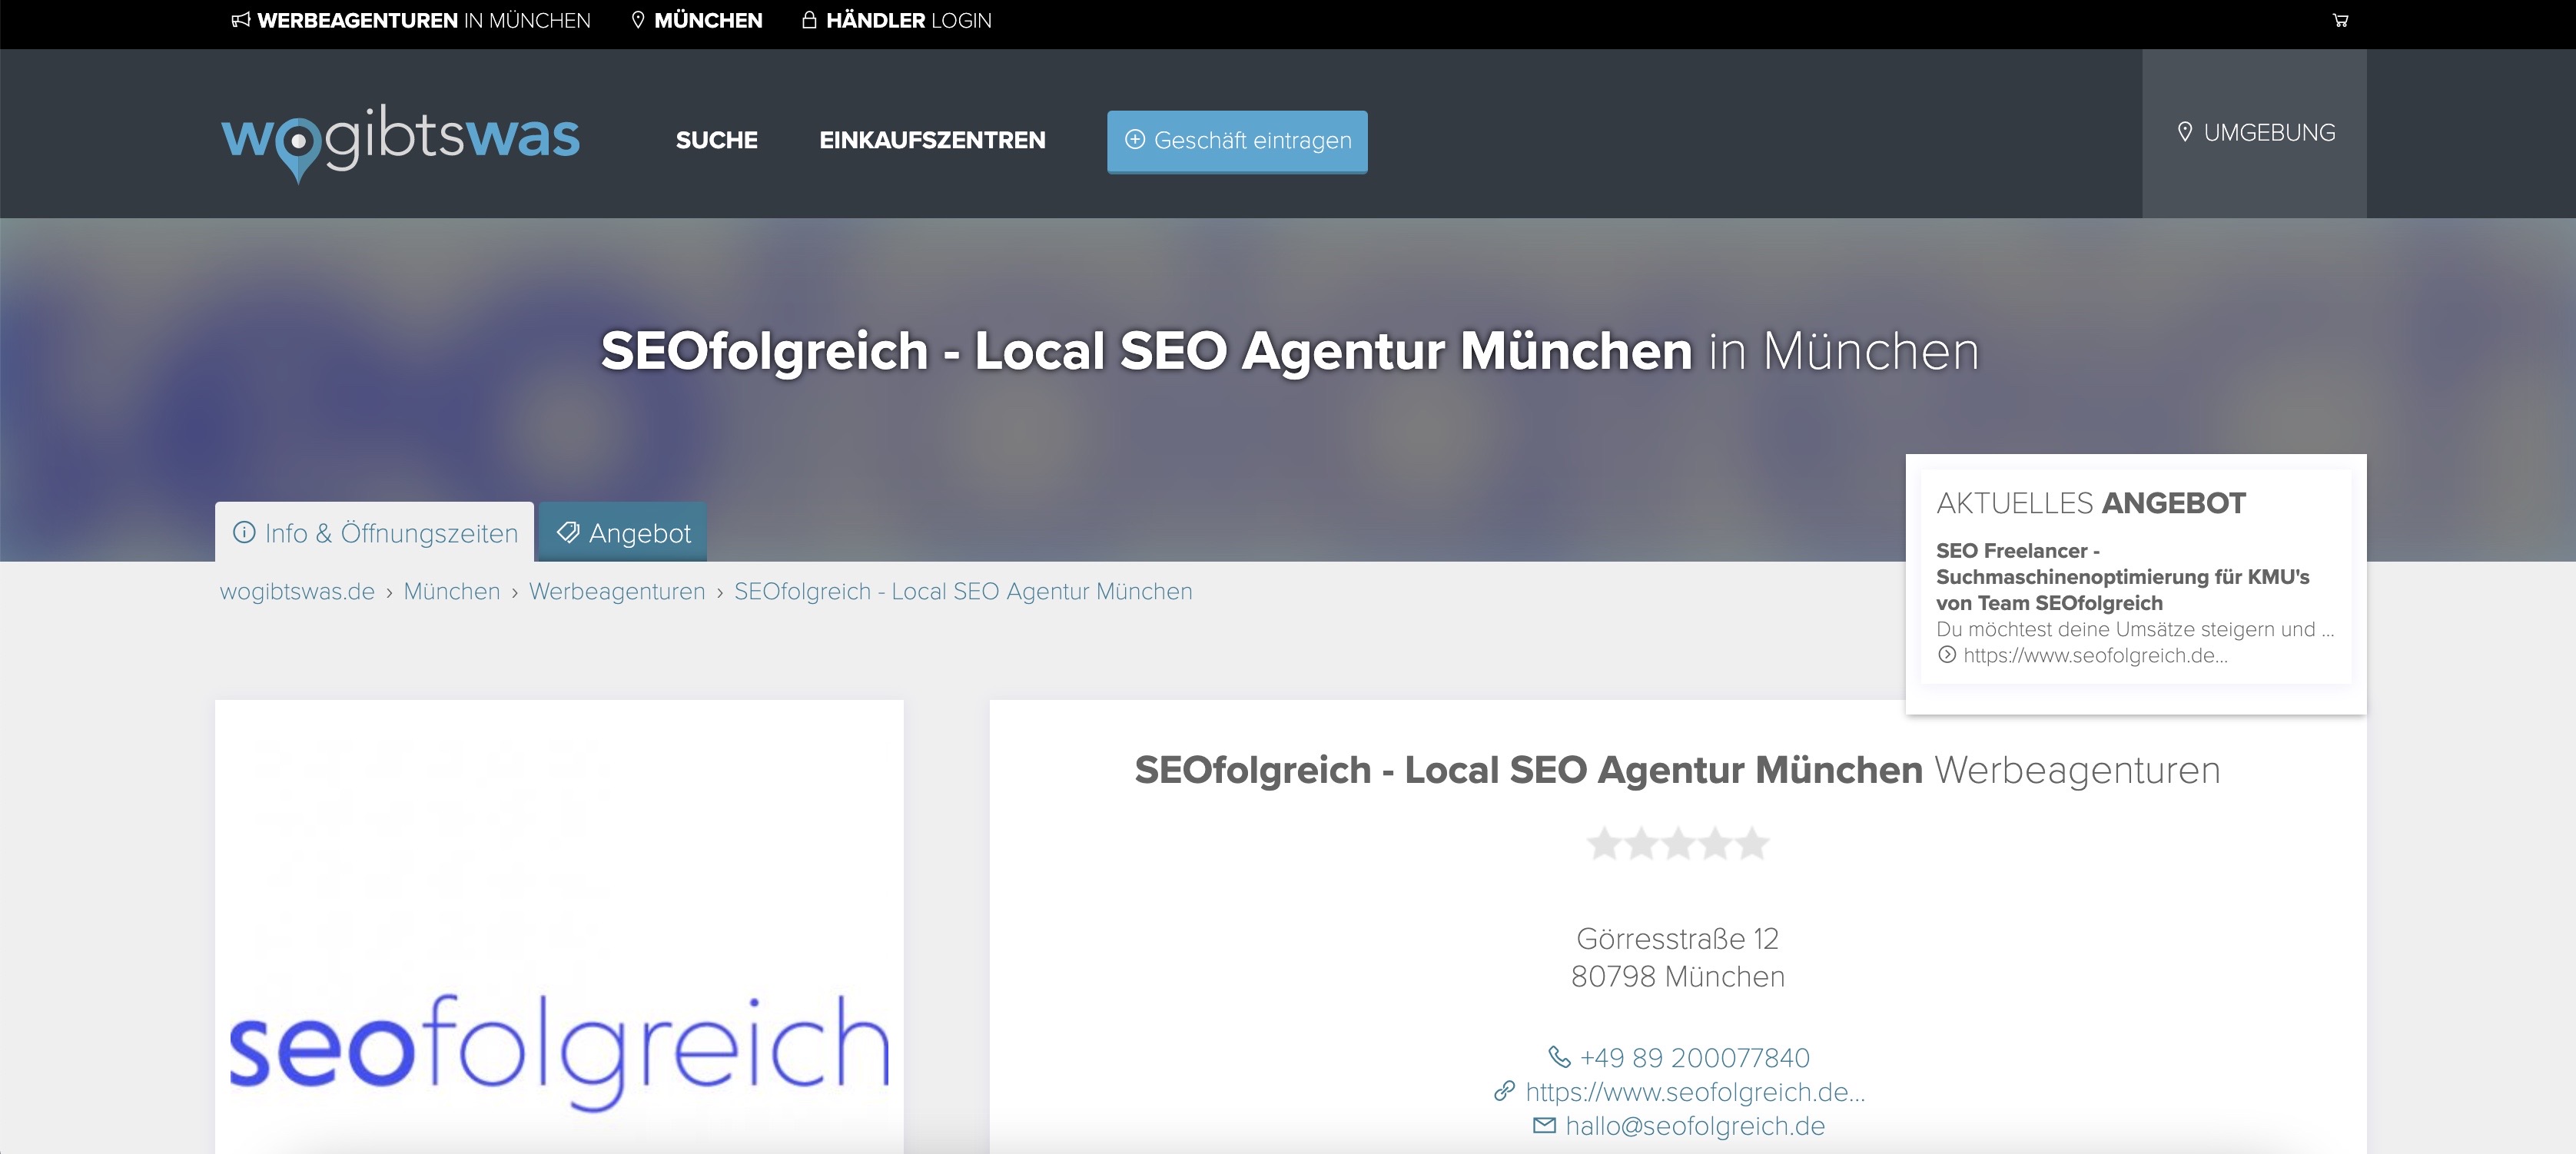
Task: Click the padlock icon before Händler Login
Action: click(x=809, y=19)
